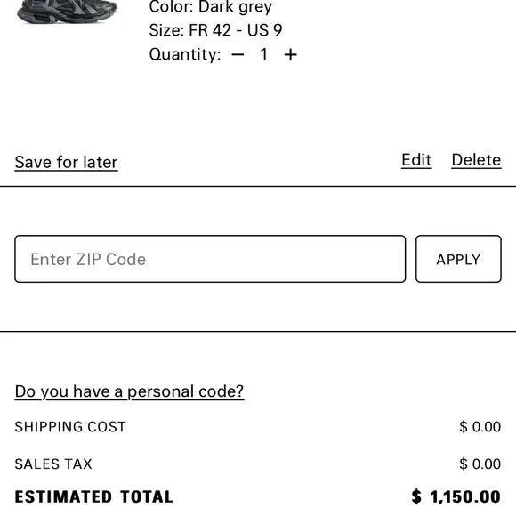
Task: Click the sales tax amount $ 0.00
Action: point(480,464)
